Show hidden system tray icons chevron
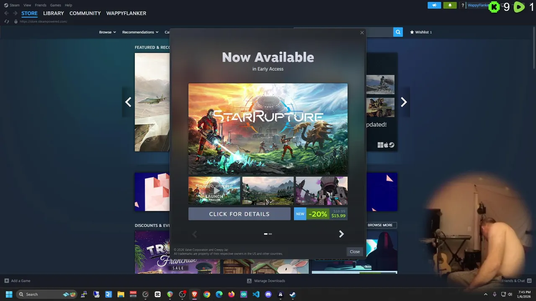Image resolution: width=536 pixels, height=301 pixels. click(x=486, y=294)
